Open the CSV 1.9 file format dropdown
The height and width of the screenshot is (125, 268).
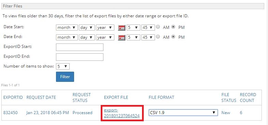[183, 112]
